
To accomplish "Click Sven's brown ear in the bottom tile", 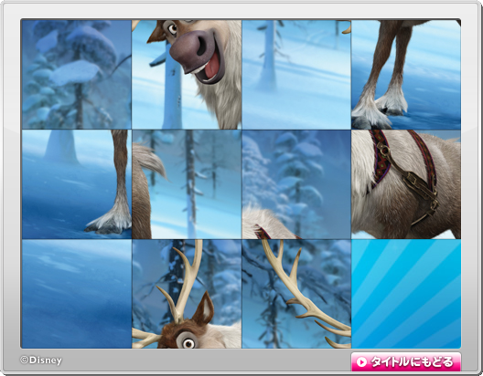I will [205, 308].
